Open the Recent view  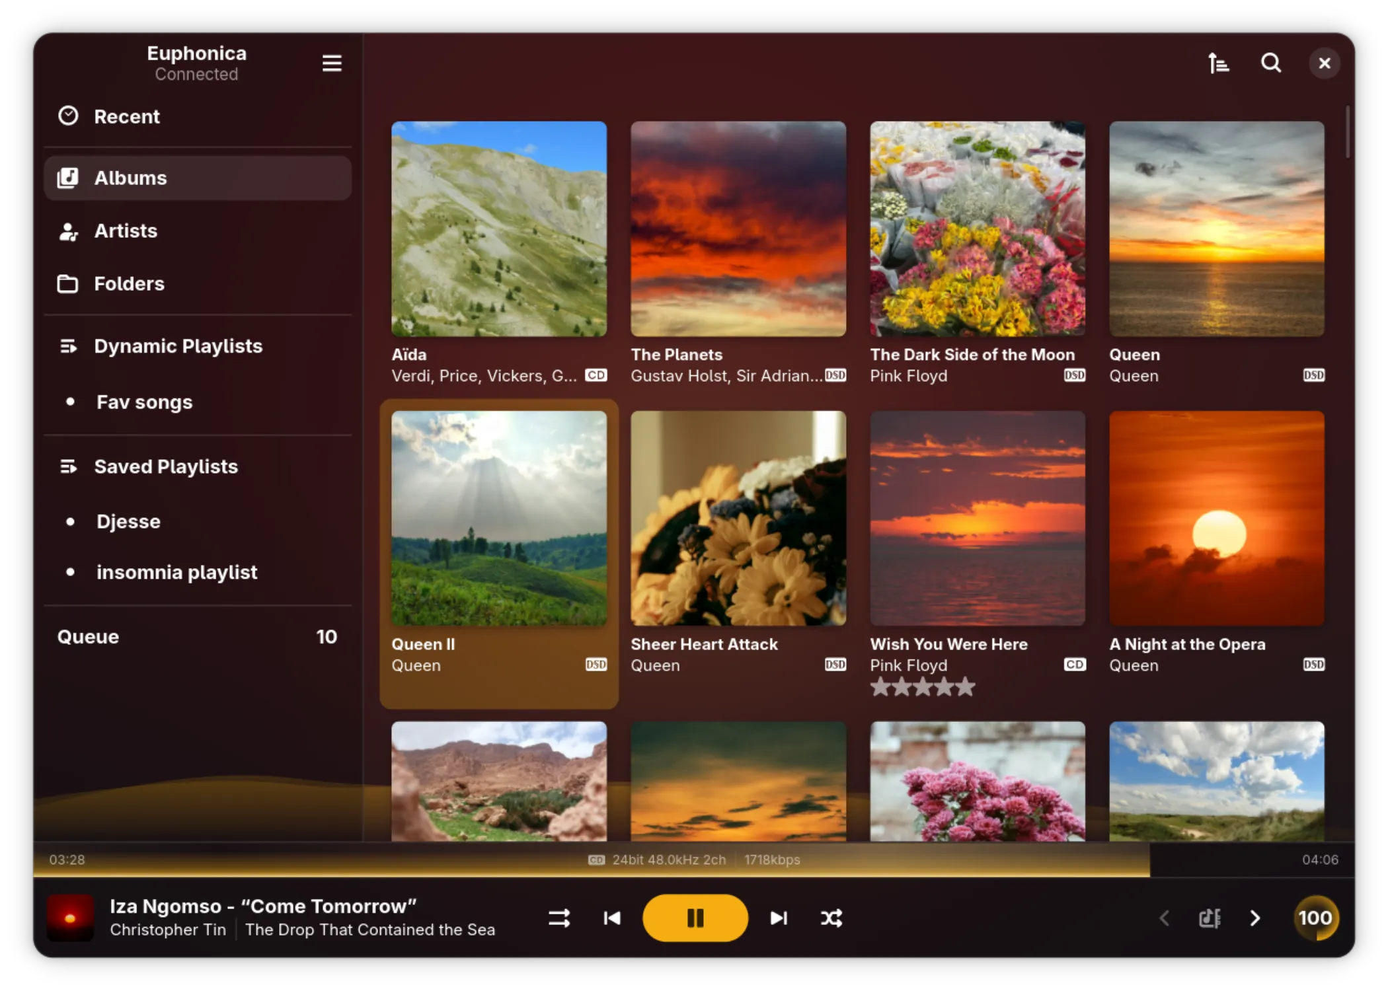[x=197, y=116]
